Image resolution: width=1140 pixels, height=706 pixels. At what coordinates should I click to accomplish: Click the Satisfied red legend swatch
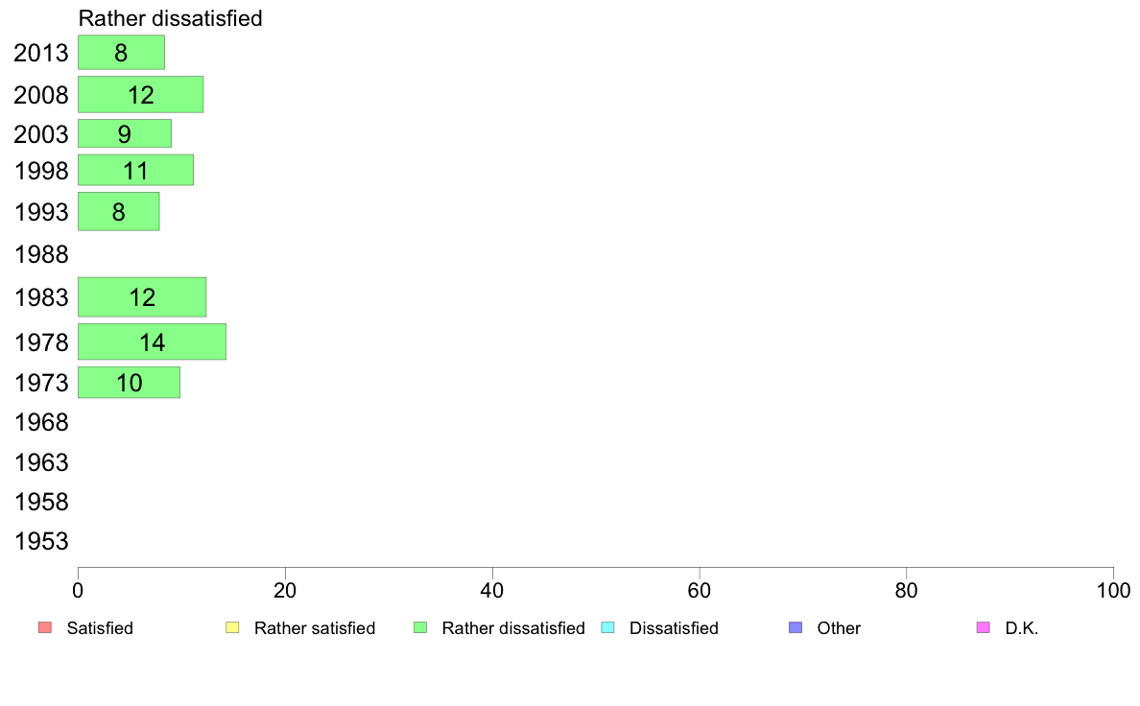point(45,627)
